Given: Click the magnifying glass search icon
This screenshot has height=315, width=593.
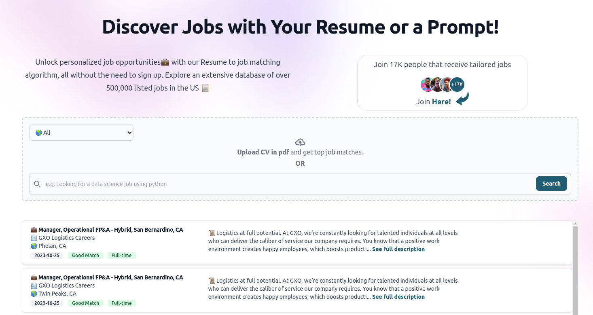Looking at the screenshot, I should (37, 184).
